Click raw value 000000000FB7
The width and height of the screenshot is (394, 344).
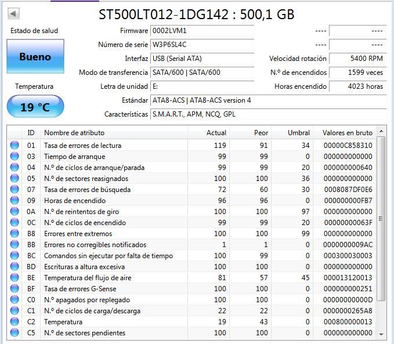(348, 201)
